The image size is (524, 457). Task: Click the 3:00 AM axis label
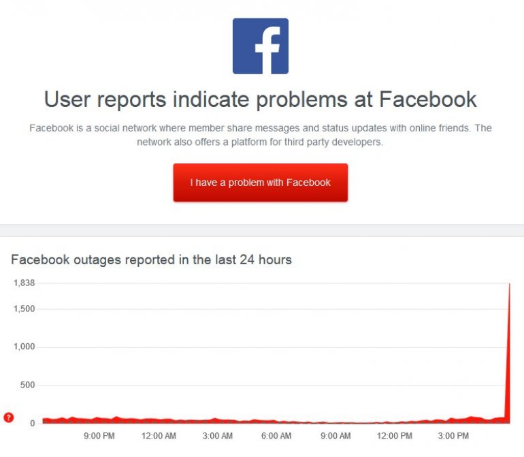[x=218, y=436]
